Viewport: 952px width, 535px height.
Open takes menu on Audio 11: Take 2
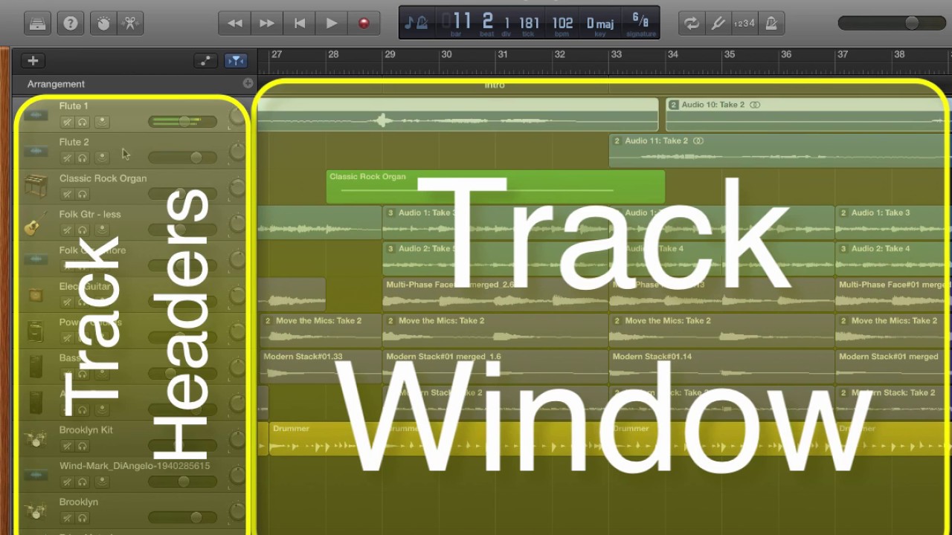click(617, 140)
